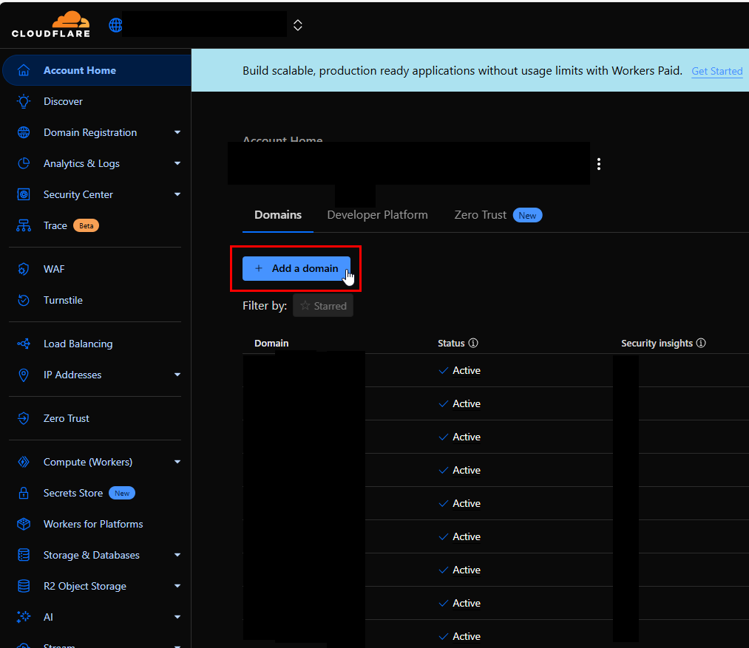The height and width of the screenshot is (648, 749).
Task: Toggle the Starred filter
Action: (x=323, y=306)
